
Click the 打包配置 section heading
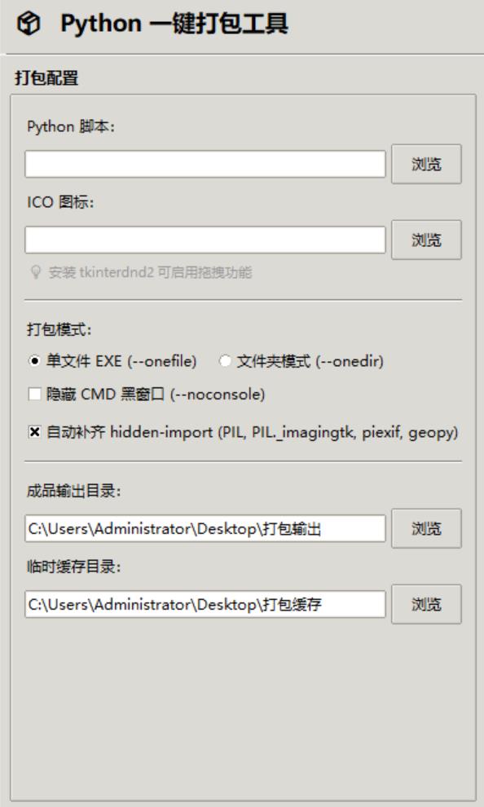click(46, 79)
